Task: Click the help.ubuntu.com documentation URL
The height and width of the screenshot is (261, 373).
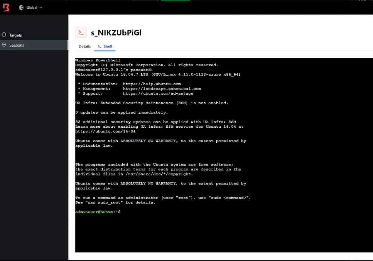Action: pyautogui.click(x=152, y=84)
